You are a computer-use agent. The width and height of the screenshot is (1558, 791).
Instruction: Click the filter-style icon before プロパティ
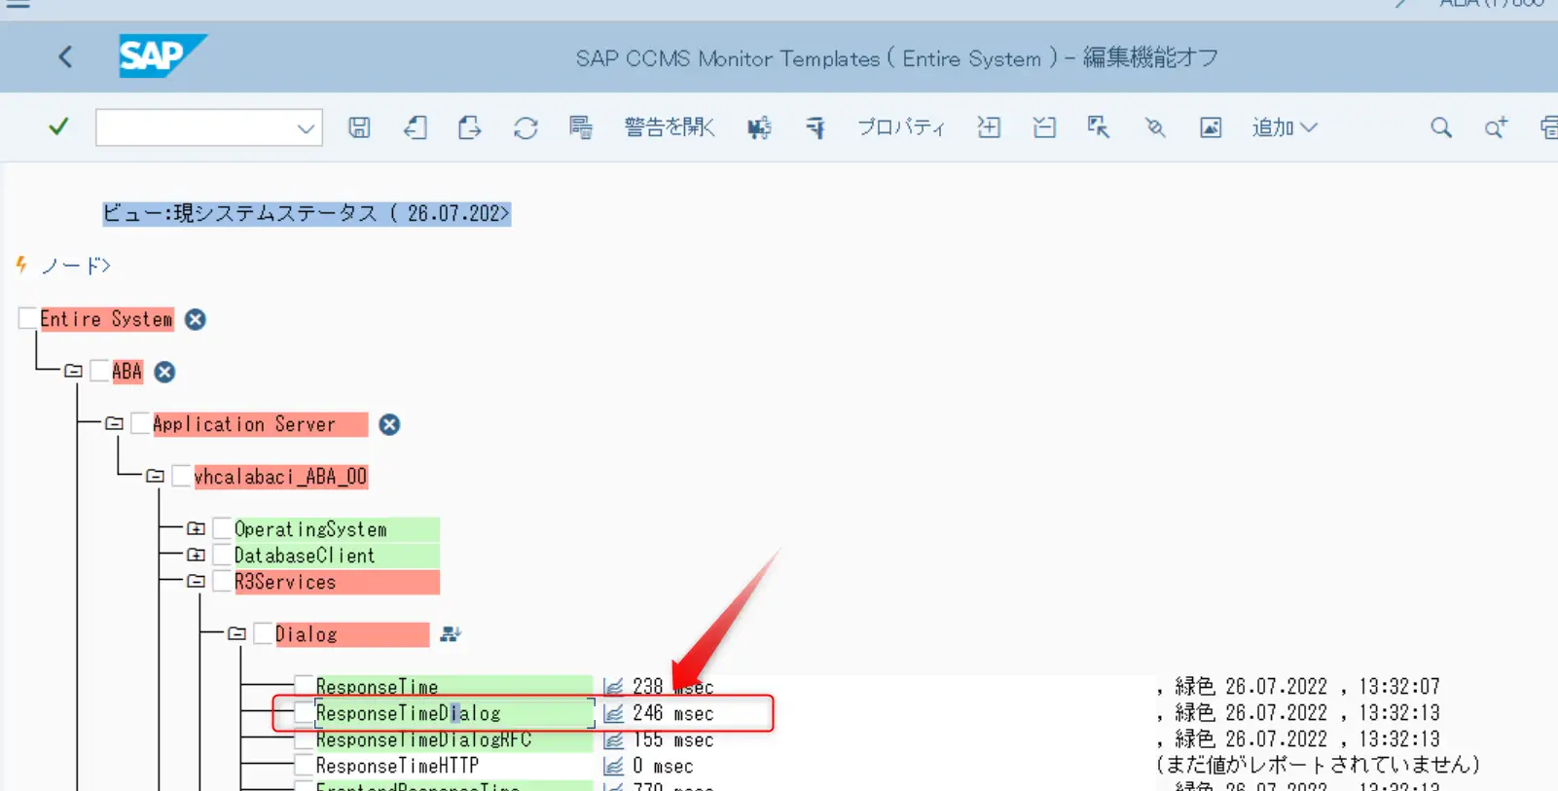(815, 127)
